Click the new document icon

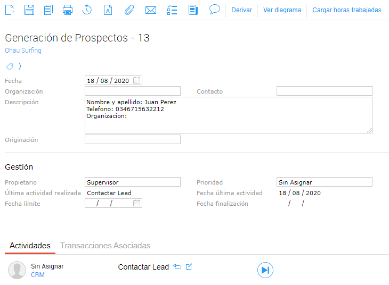point(10,10)
